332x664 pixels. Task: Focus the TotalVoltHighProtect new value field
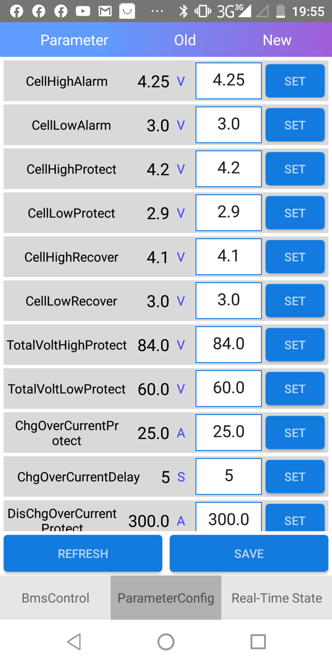tap(229, 344)
